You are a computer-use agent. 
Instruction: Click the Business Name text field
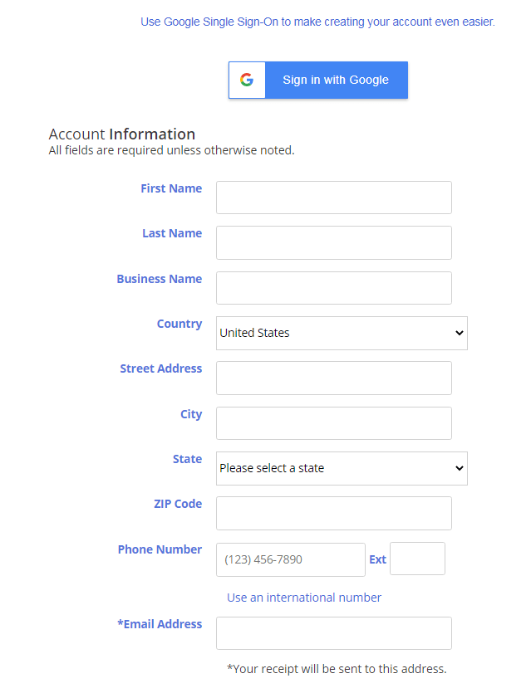(333, 288)
